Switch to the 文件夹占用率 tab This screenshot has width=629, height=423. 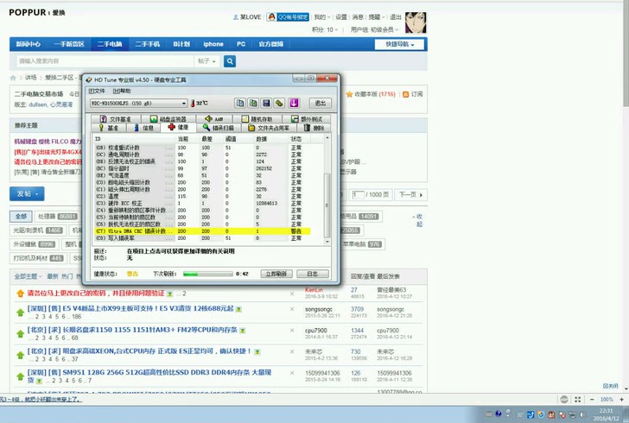coord(269,128)
